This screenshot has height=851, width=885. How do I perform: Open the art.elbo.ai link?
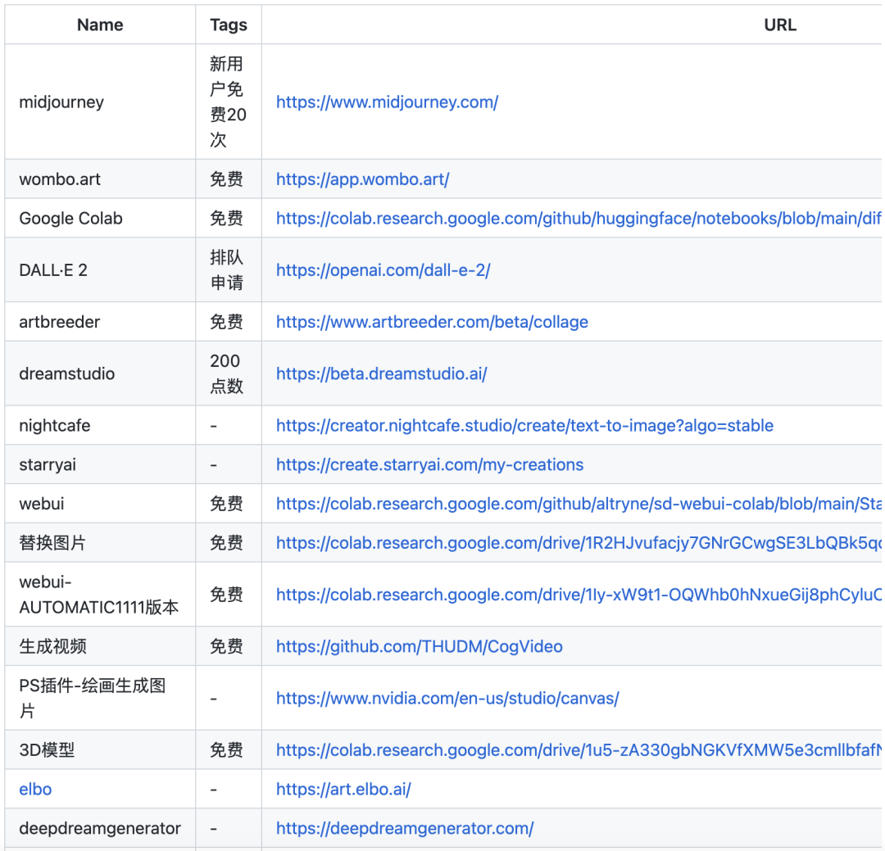point(343,789)
